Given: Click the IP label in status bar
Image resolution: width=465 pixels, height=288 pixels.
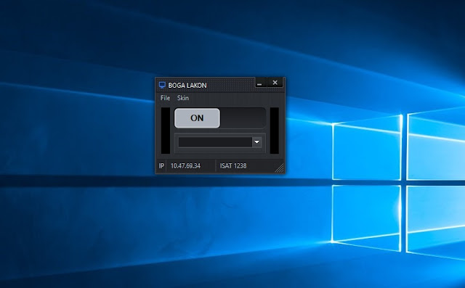Looking at the screenshot, I should tap(161, 166).
